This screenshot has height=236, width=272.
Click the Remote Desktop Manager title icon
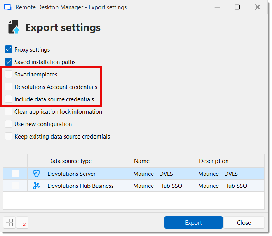7,7
